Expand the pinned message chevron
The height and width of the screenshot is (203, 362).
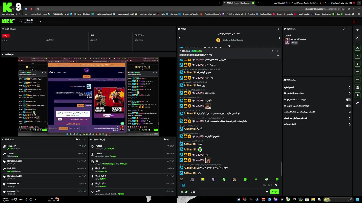278,56
